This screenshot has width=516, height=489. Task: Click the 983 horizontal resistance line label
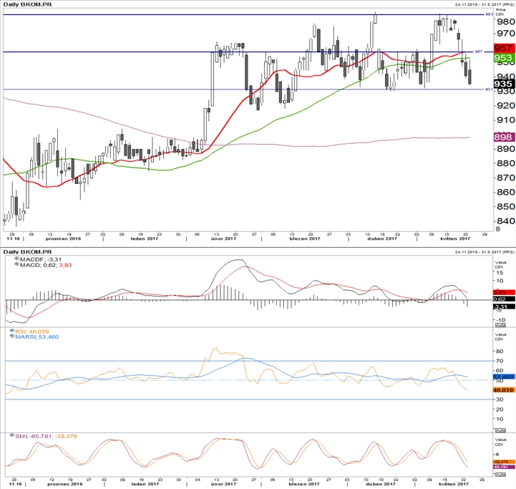(490, 14)
